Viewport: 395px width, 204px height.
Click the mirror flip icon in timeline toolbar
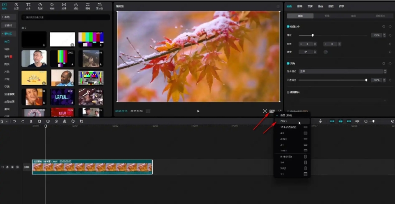[x=65, y=121]
